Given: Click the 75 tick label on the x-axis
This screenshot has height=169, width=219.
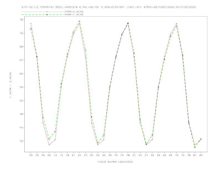Looking at the screenshot, I should [183, 155].
